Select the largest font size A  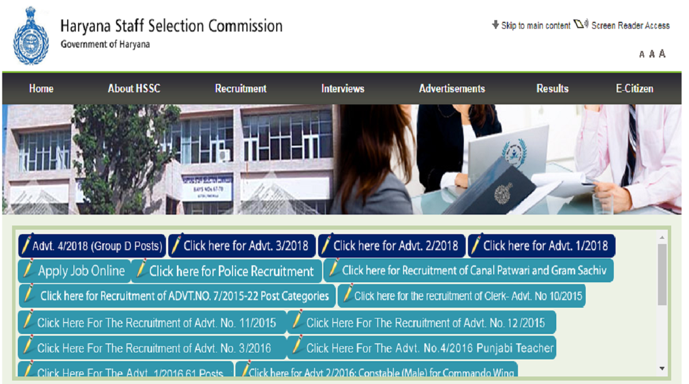point(662,53)
